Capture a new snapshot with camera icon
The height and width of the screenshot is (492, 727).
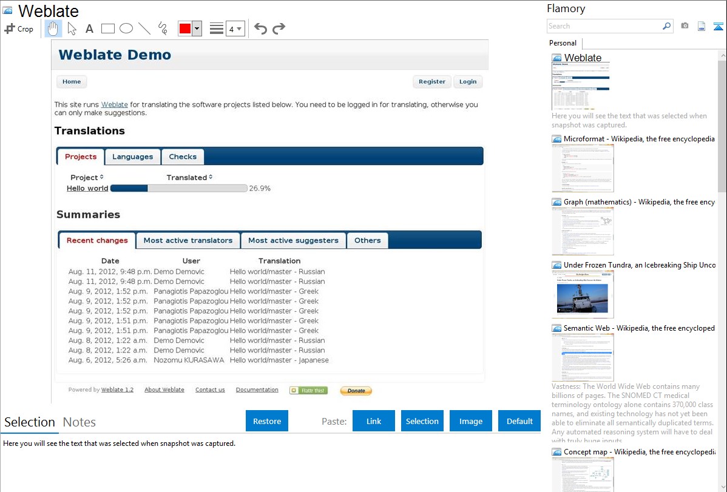[x=685, y=26]
